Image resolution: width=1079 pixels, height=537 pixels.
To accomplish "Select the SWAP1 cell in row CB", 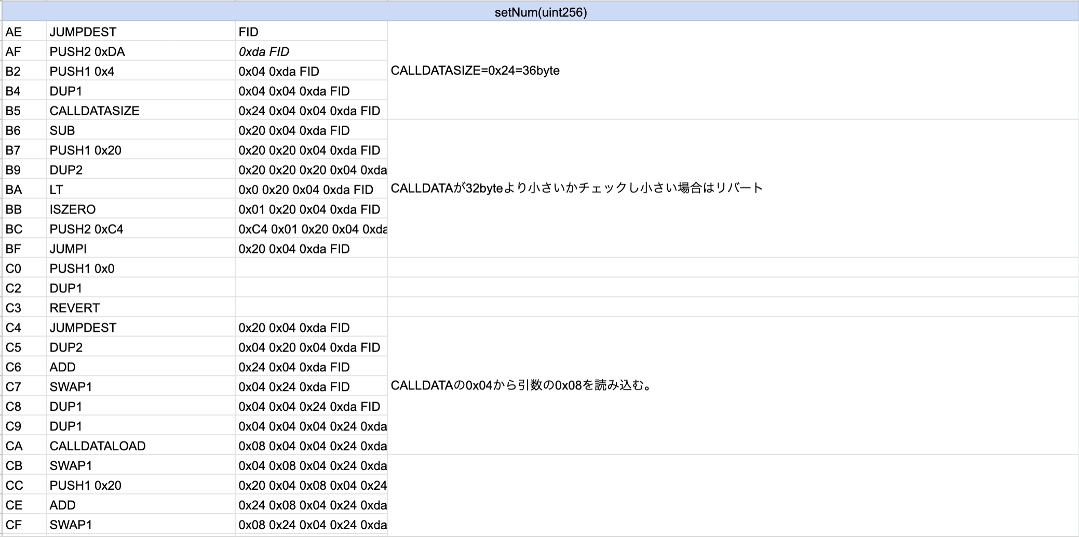I will [140, 466].
